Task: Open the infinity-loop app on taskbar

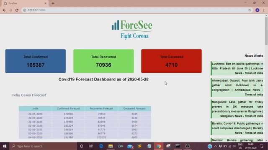Action: [120, 146]
